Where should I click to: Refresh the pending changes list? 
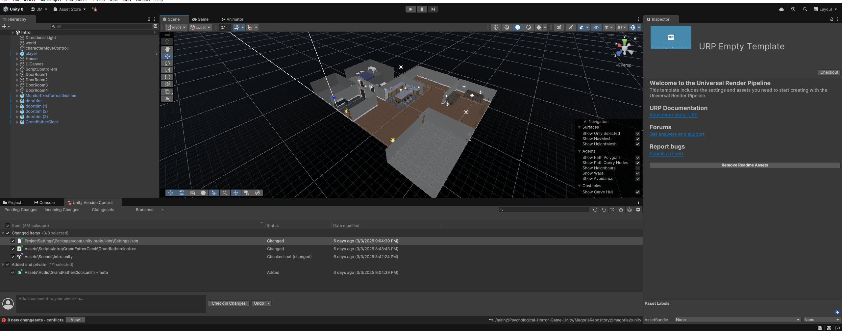(595, 210)
